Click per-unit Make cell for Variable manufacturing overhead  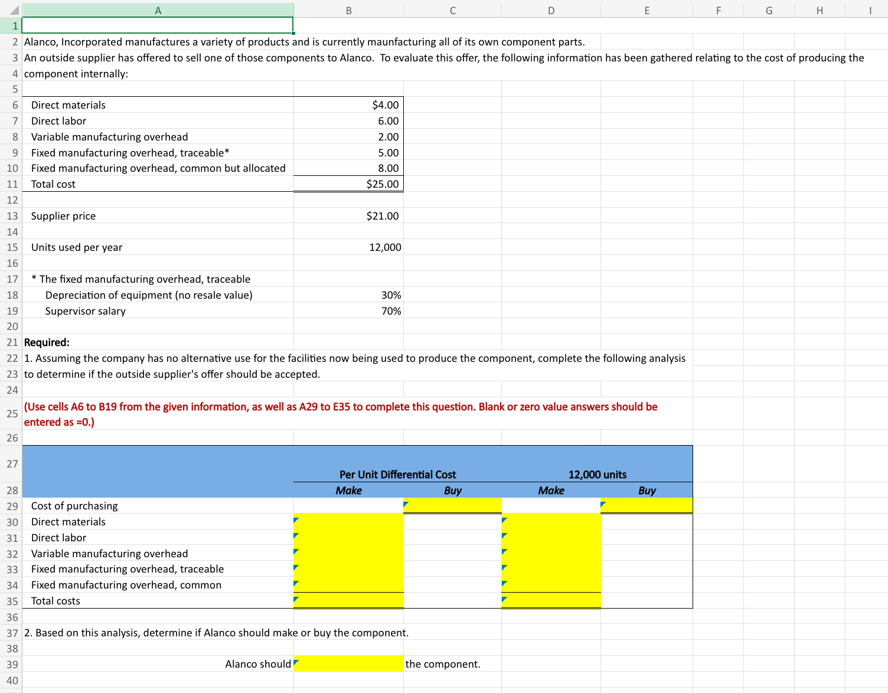(x=348, y=554)
